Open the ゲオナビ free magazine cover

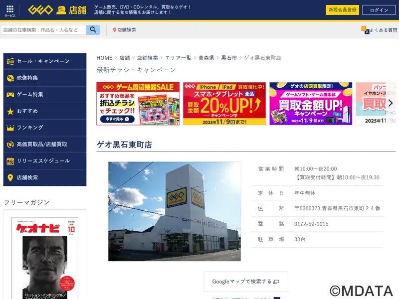[x=45, y=258]
